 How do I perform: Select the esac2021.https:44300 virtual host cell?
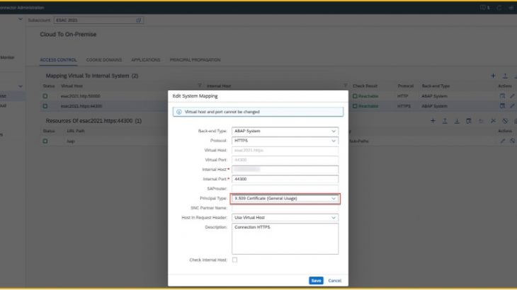tap(81, 106)
